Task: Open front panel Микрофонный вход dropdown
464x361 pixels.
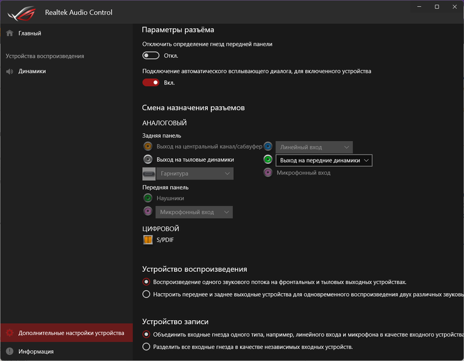Action: 194,212
